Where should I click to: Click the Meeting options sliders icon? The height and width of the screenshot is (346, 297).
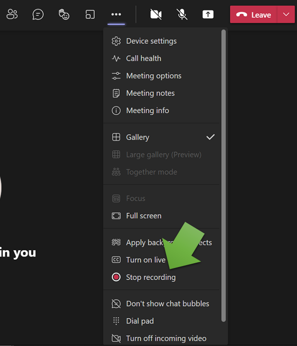(x=116, y=76)
